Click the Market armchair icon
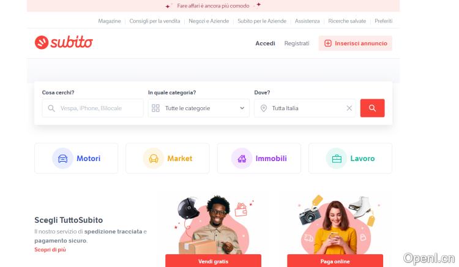The width and height of the screenshot is (459, 267). (x=154, y=159)
